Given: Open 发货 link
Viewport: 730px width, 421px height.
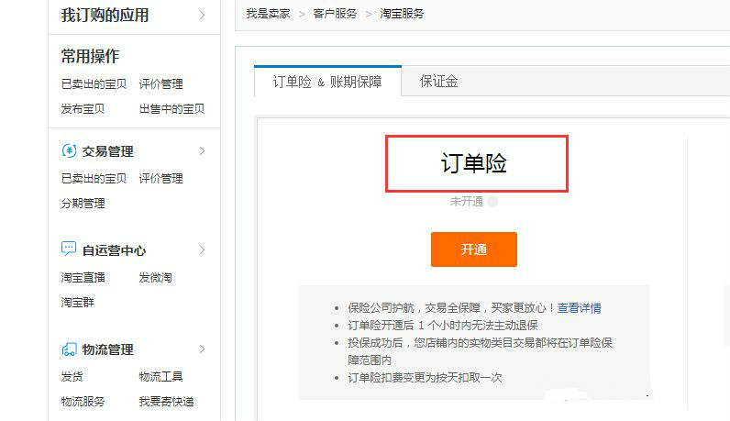Looking at the screenshot, I should (72, 376).
